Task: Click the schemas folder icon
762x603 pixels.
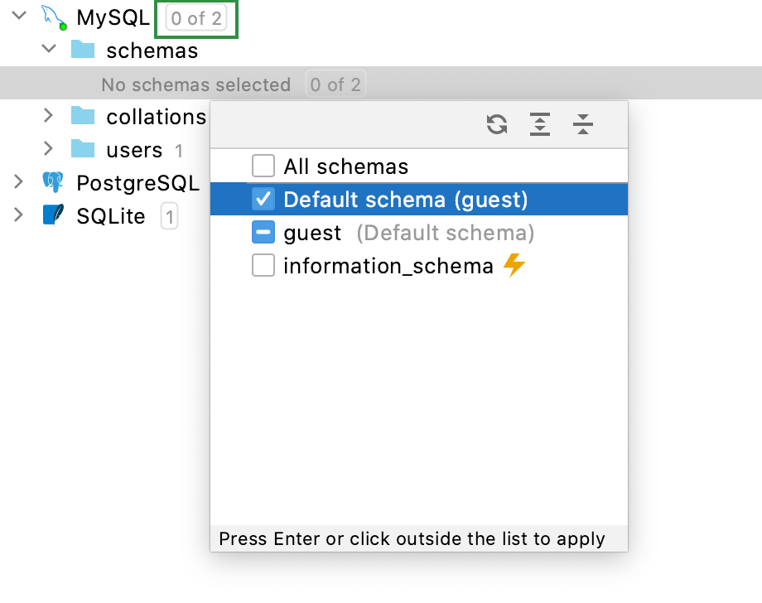Action: click(83, 51)
